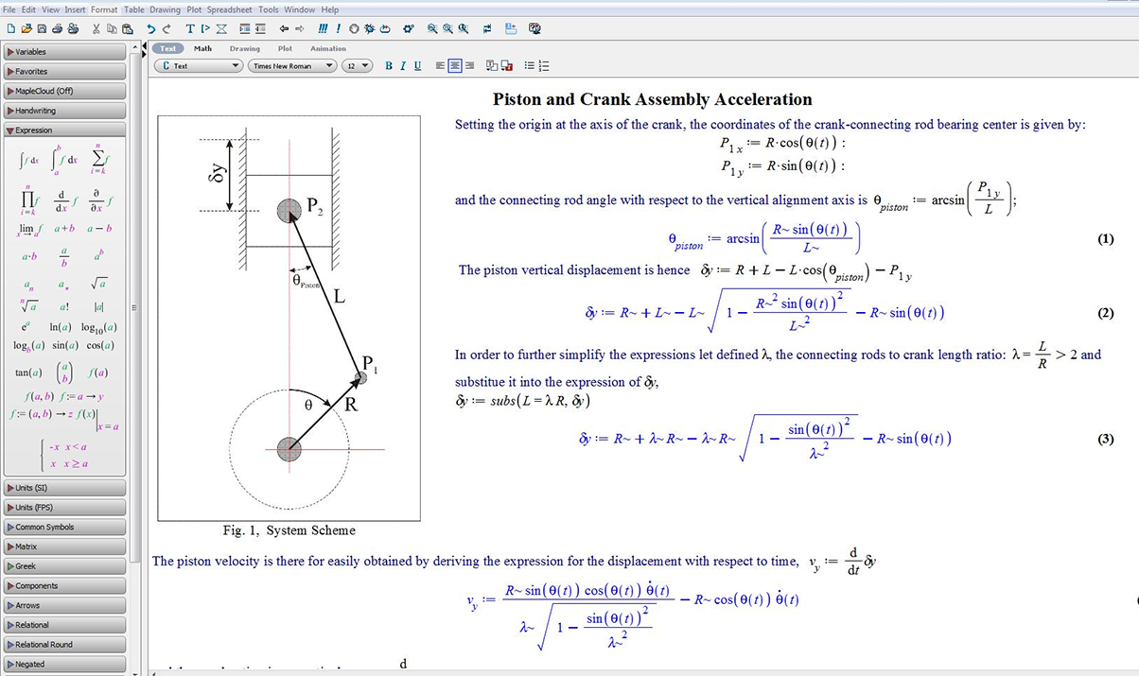Toggle numbered list formatting
The width and height of the screenshot is (1139, 676).
point(544,66)
